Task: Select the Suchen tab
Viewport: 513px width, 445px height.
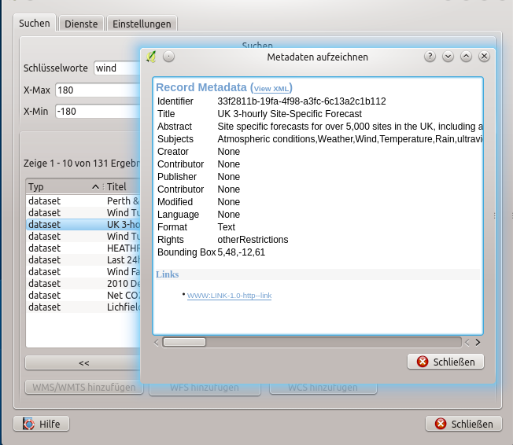Action: 35,24
